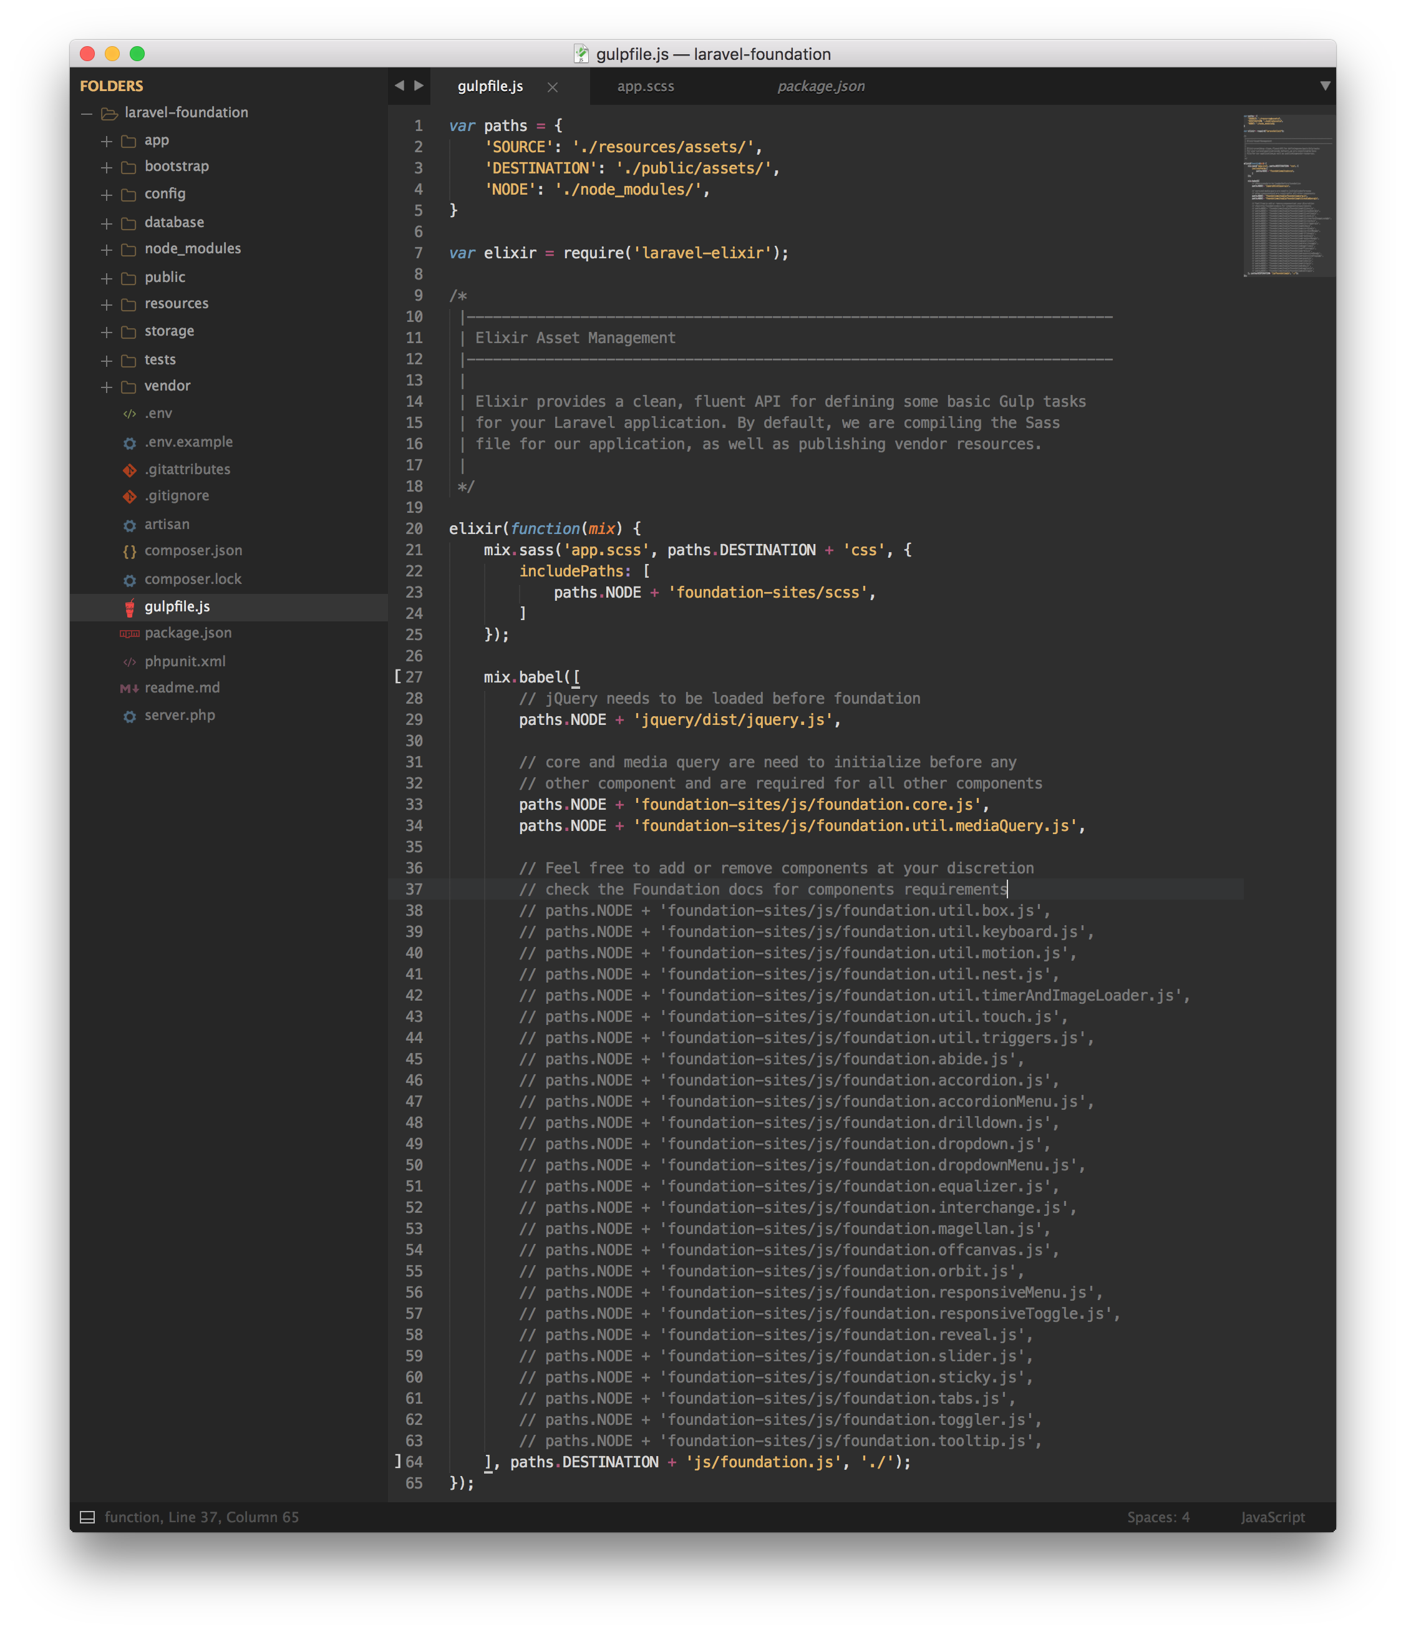
Task: Collapse the vendor folder
Action: 107,386
